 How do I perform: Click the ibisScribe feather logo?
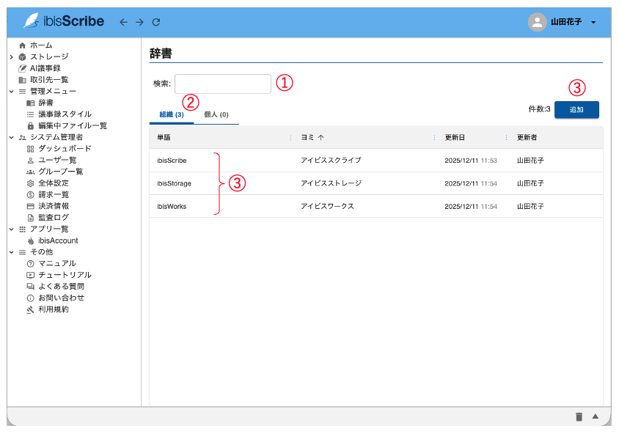(32, 21)
